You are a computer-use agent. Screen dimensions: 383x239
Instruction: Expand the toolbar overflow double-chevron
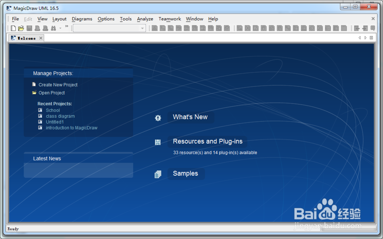[66, 26]
